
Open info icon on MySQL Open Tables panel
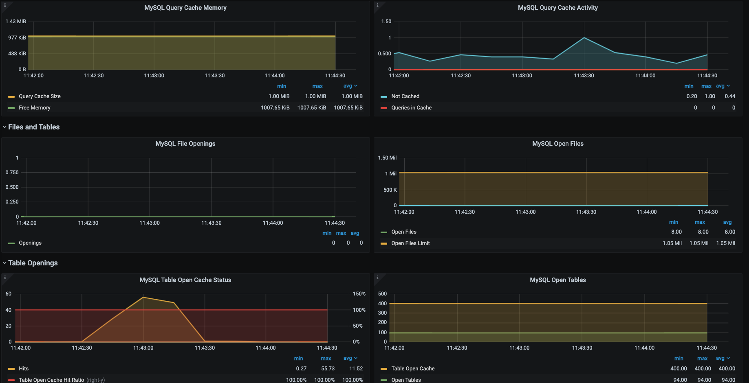click(377, 278)
